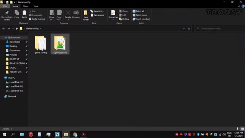Select This PC in navigation pane
The image size is (245, 138).
pos(11,77)
